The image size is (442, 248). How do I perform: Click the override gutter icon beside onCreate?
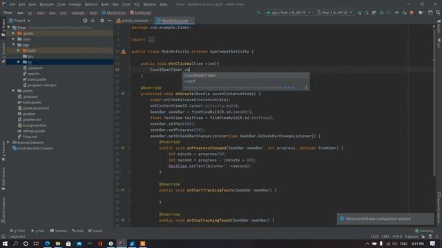[123, 94]
